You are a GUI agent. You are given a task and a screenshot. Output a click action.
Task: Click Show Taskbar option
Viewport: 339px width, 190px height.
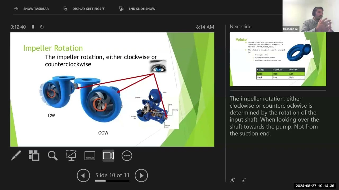coord(32,9)
